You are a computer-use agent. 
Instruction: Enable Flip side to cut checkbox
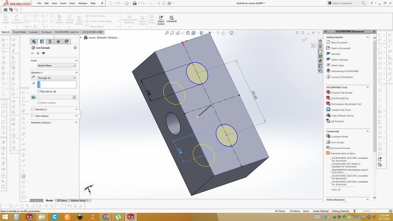38,91
